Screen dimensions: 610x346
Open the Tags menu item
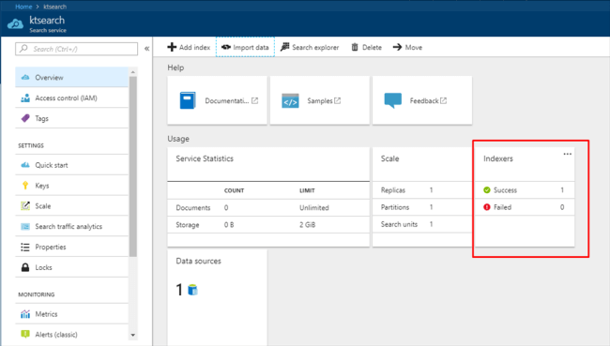click(71, 118)
